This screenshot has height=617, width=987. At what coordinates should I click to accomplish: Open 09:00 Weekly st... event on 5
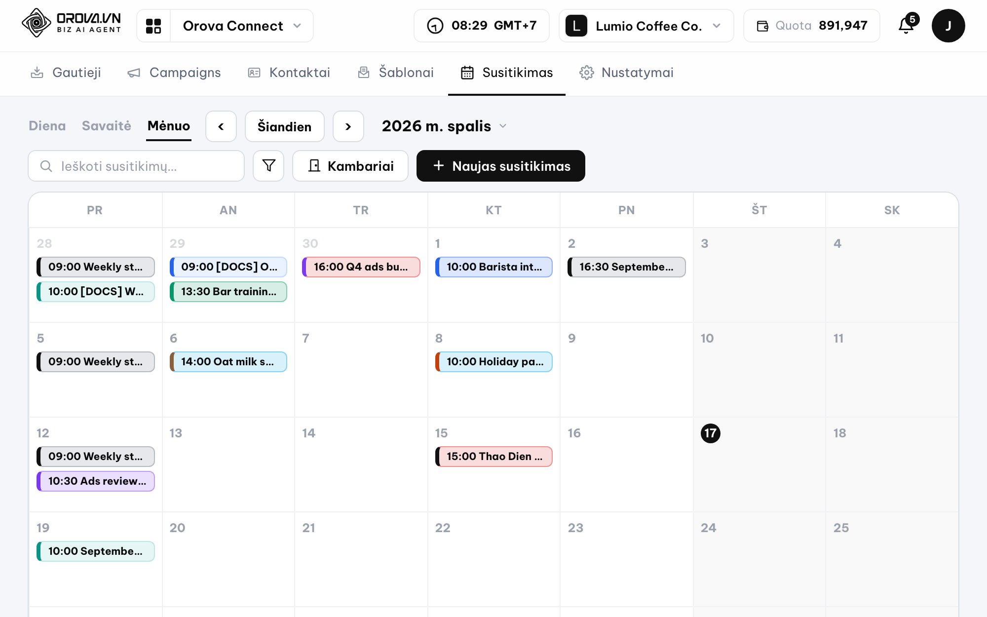[x=96, y=362]
